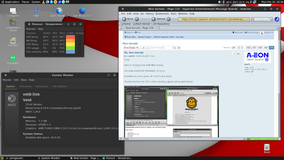Open the Applications menu in top panel
Viewport: 284px width, 160px height.
pos(10,2)
